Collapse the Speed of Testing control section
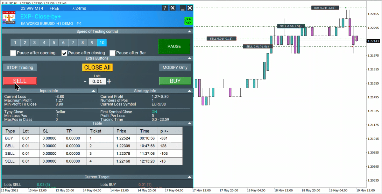 pyautogui.click(x=189, y=31)
